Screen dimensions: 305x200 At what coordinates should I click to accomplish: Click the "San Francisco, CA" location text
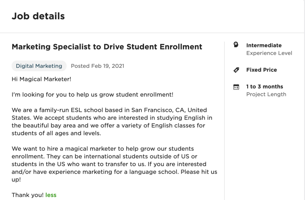pos(158,110)
